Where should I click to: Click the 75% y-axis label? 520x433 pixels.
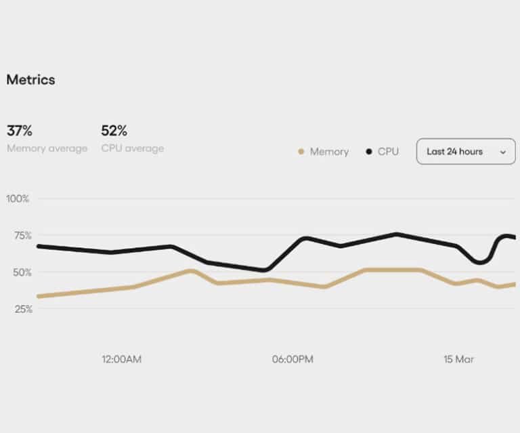(19, 236)
